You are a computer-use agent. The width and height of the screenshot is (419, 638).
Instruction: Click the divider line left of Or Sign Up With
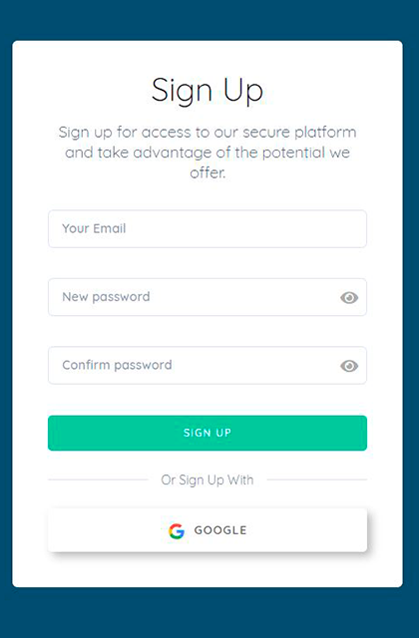tap(98, 479)
